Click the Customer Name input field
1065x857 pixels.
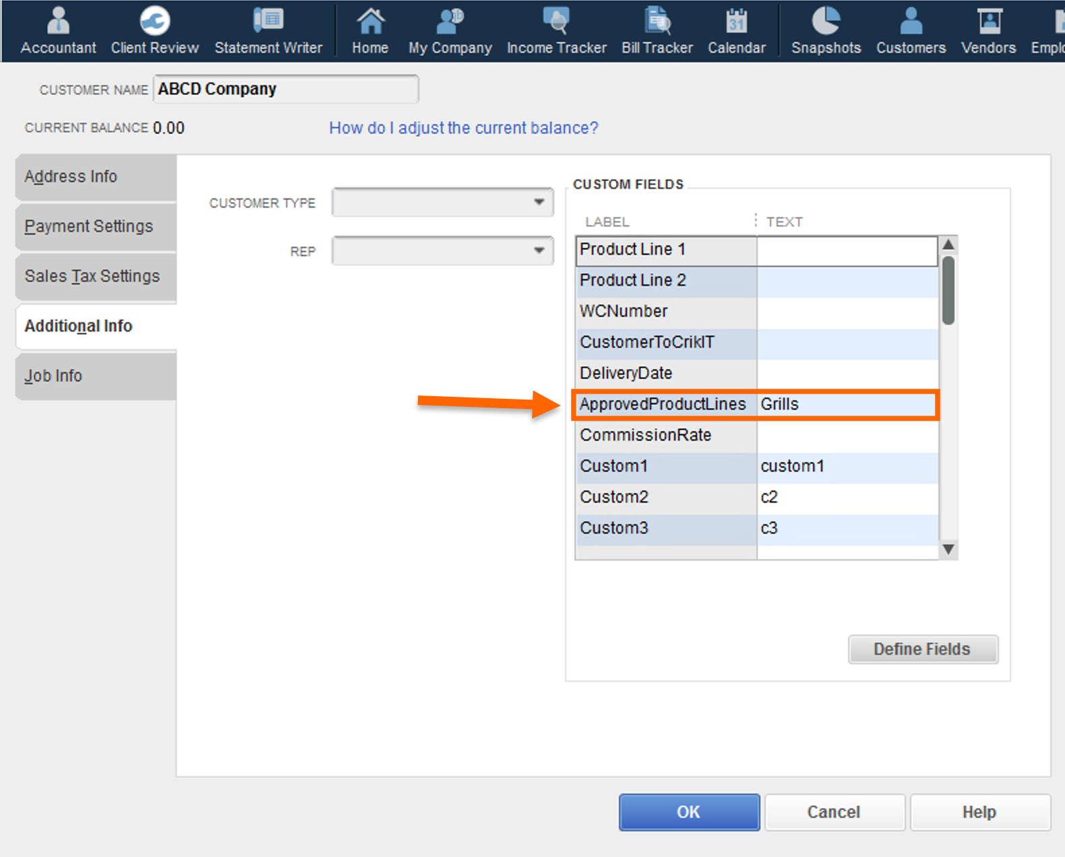tap(286, 89)
